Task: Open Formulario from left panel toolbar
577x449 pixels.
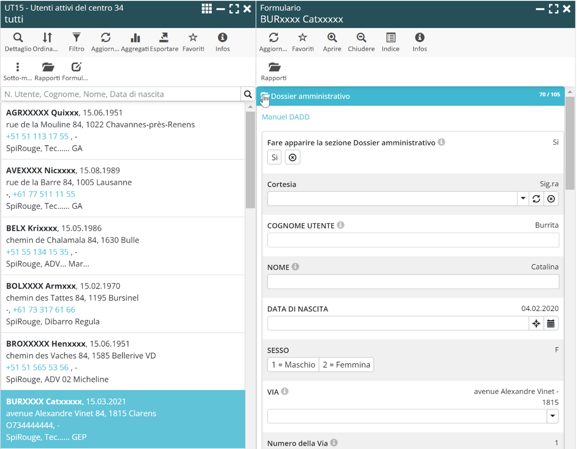Action: 76,67
